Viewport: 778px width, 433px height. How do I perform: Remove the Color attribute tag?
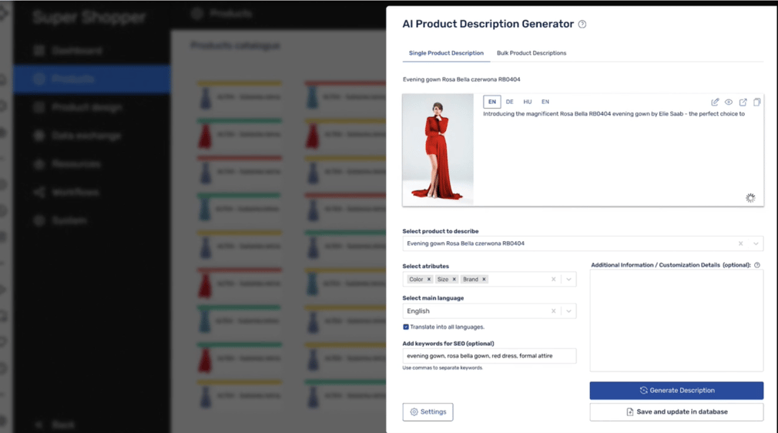pyautogui.click(x=429, y=279)
